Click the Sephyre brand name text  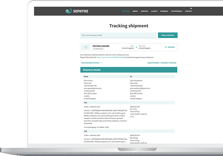pyautogui.click(x=81, y=11)
